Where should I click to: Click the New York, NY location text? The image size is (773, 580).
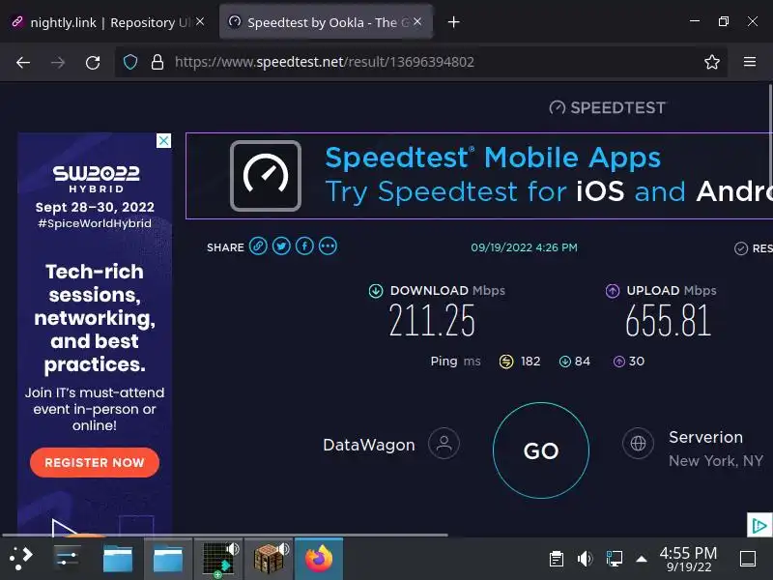point(716,461)
